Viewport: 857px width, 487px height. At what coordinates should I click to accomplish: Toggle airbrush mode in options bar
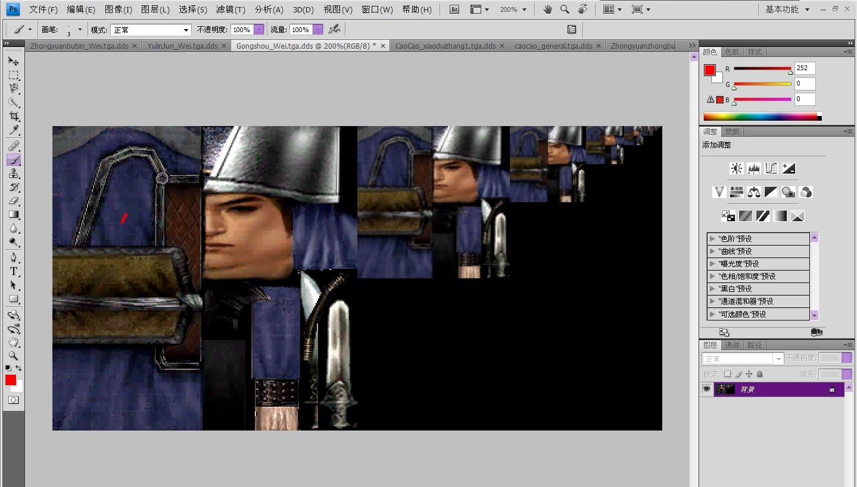334,29
